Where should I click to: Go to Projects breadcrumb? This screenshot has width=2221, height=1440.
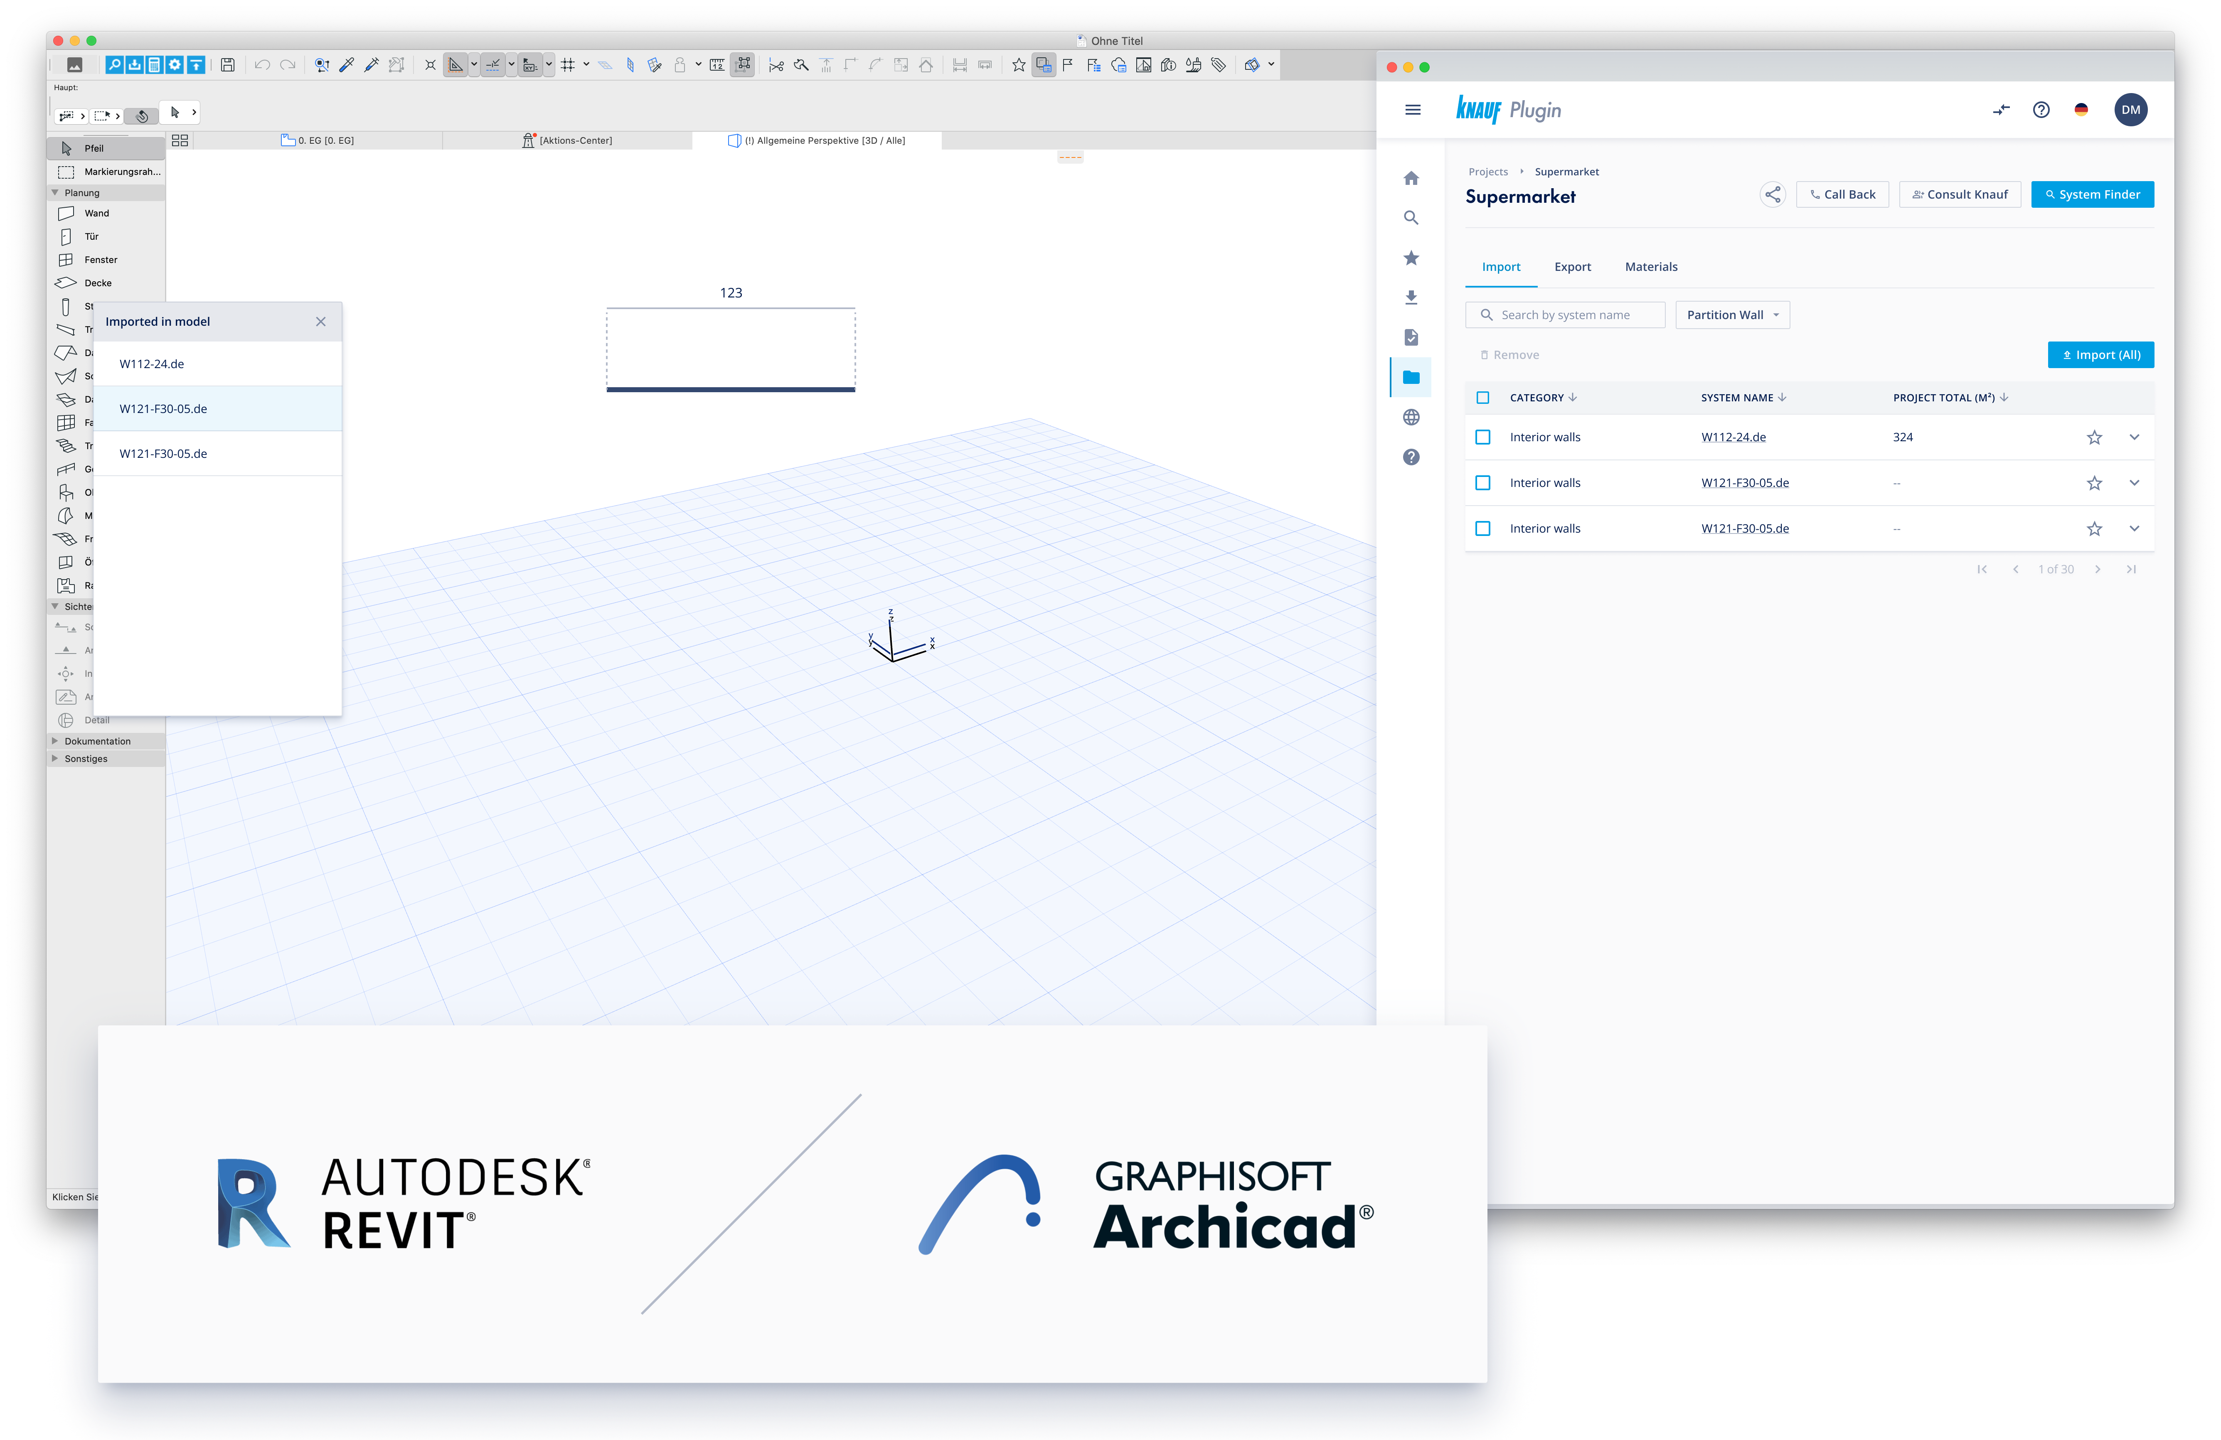1487,172
